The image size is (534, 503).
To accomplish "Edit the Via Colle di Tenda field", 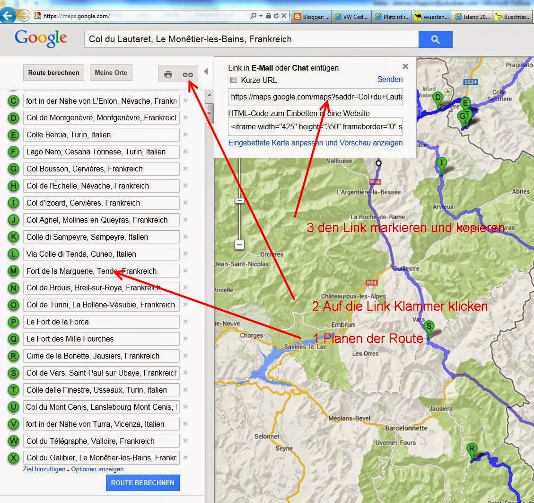I will [x=101, y=254].
